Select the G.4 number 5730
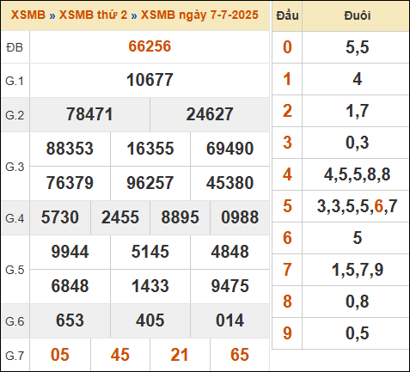Image resolution: width=410 pixels, height=372 pixels. pos(60,217)
